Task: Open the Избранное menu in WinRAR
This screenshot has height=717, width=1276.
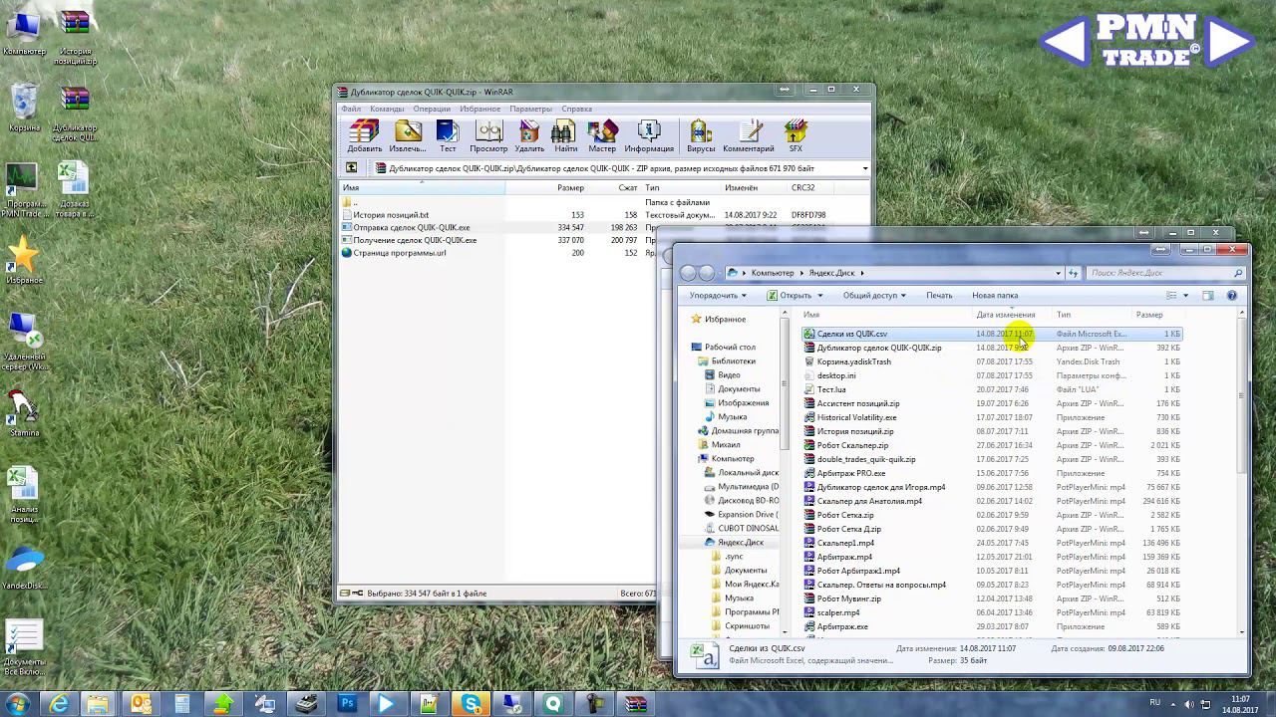Action: [x=480, y=109]
